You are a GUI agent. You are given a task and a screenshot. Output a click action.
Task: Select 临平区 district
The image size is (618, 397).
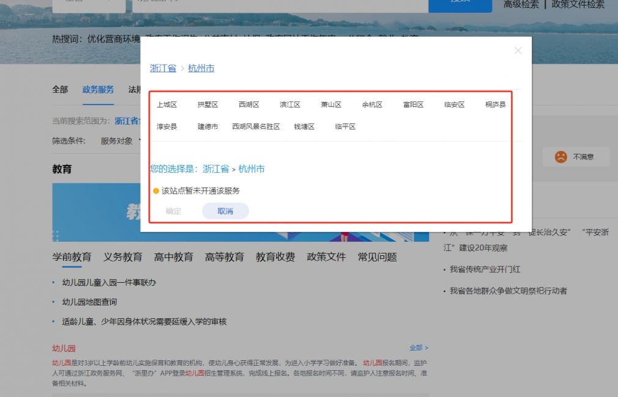[x=345, y=126]
